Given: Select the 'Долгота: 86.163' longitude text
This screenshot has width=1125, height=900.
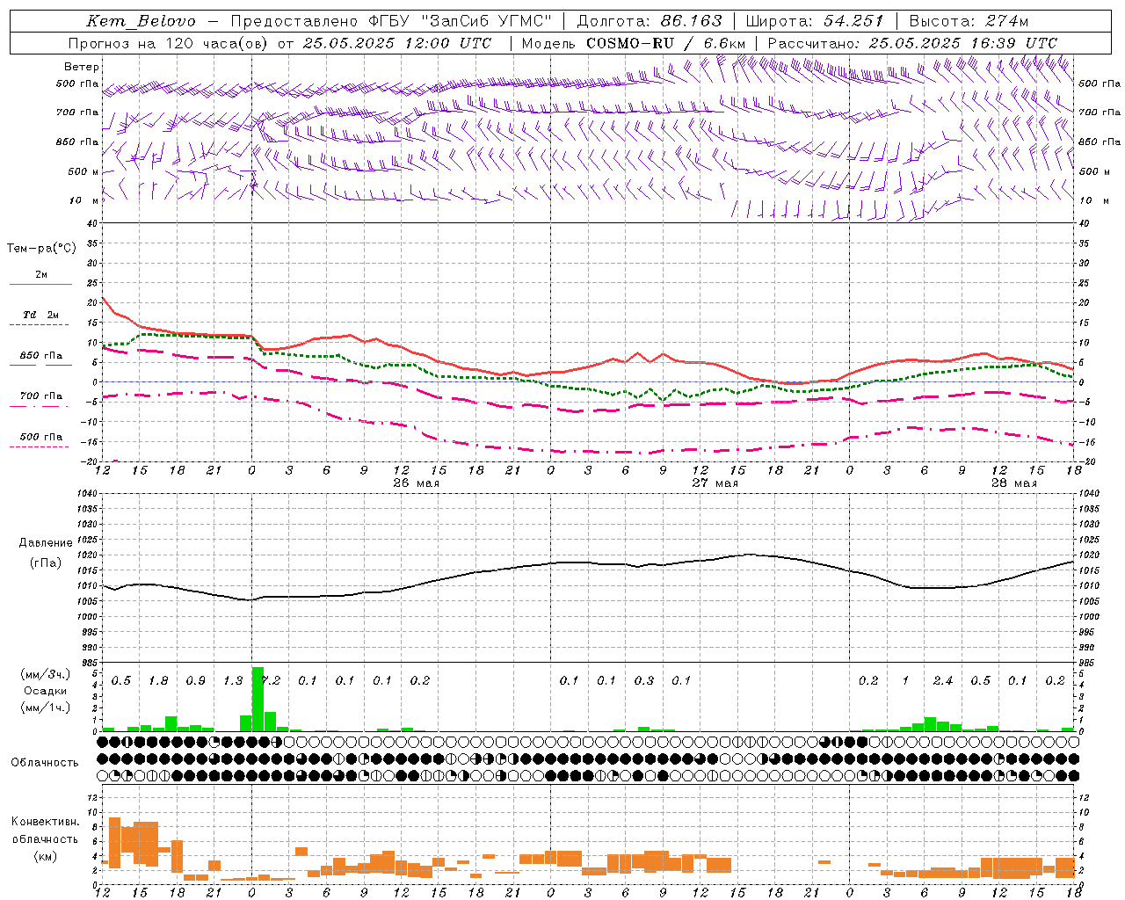Looking at the screenshot, I should 650,21.
